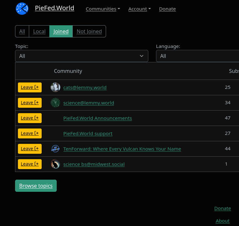
Task: Leave the cats@lemmy.world community
Action: tap(30, 88)
